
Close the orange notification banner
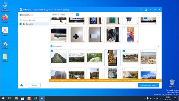[160, 81]
